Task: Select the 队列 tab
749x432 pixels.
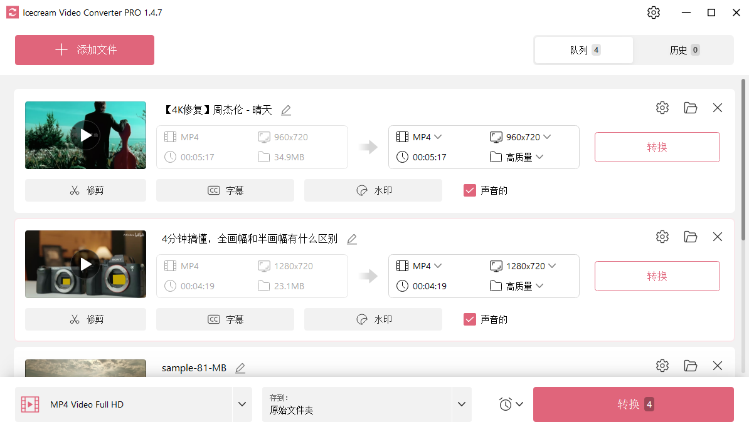Action: [x=584, y=50]
